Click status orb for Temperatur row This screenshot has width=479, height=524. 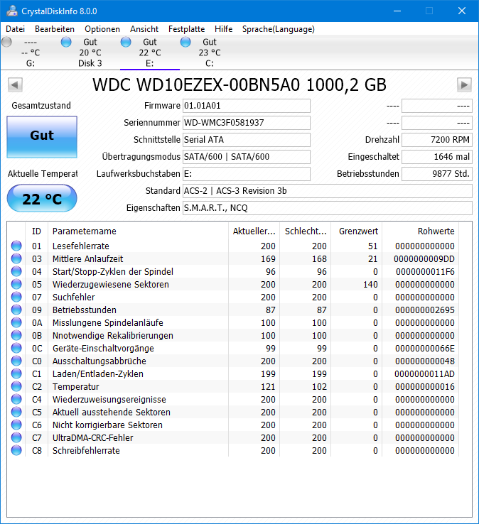[x=16, y=386]
